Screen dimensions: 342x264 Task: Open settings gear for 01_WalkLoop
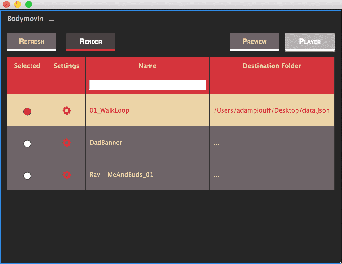pos(67,111)
